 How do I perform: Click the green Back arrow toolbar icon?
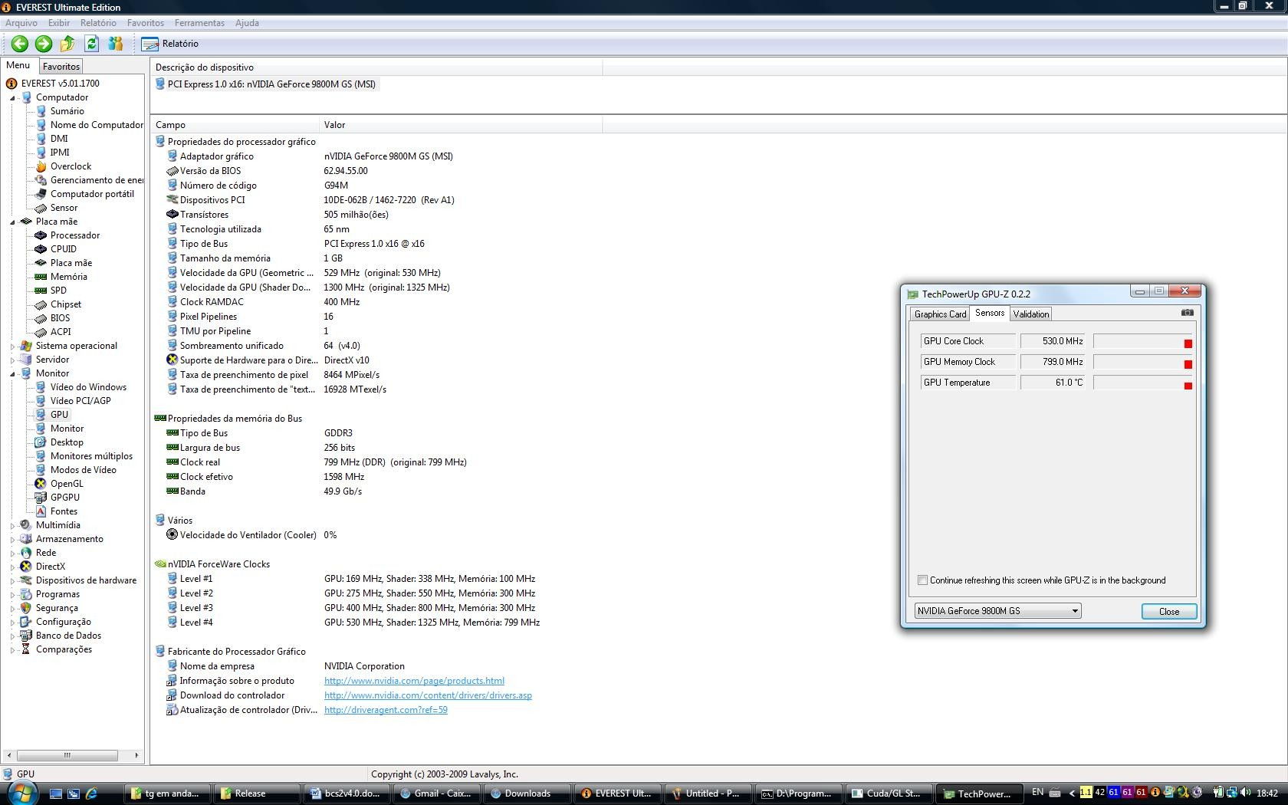click(x=20, y=44)
